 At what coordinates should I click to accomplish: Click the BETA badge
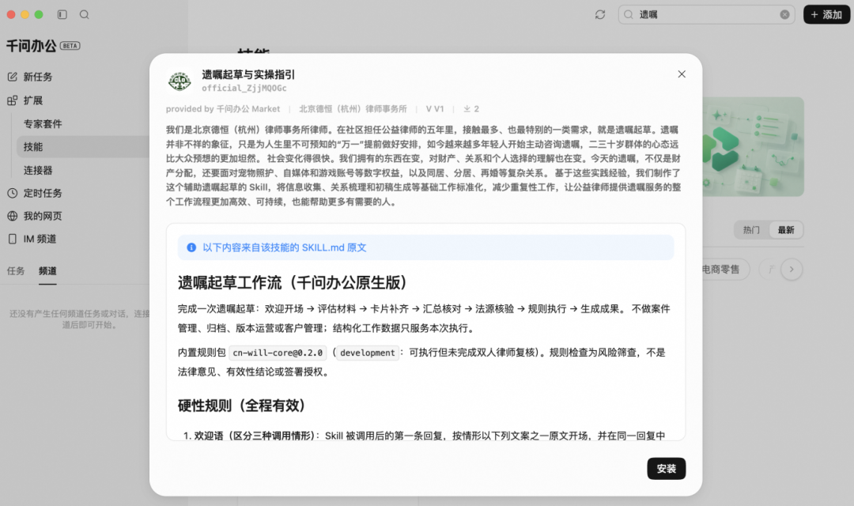[x=70, y=46]
